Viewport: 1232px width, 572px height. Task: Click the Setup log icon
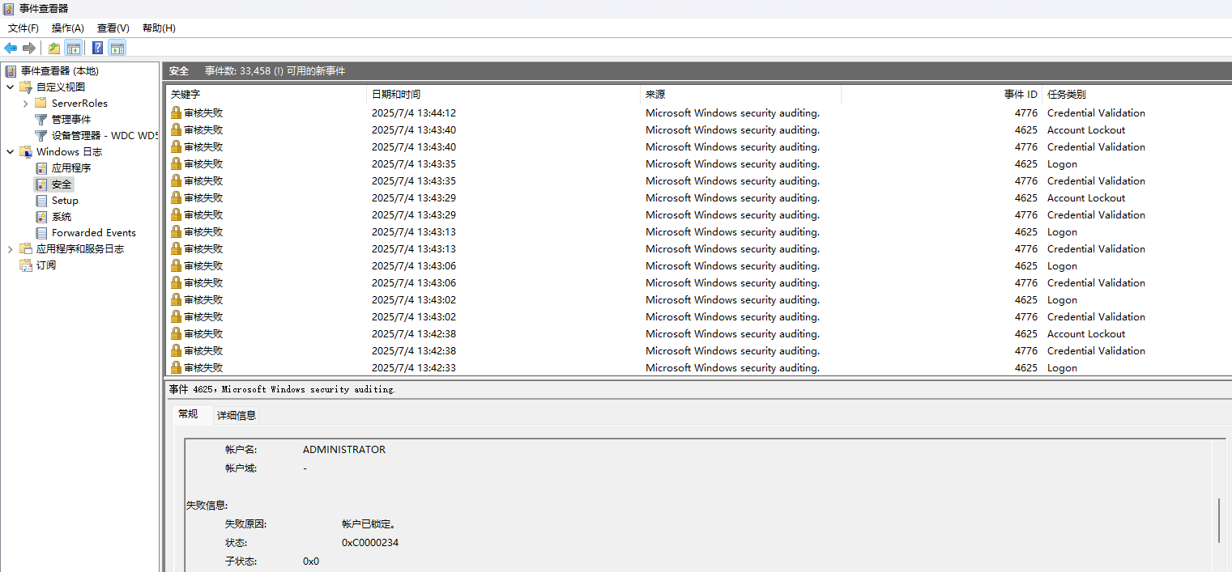(x=41, y=201)
